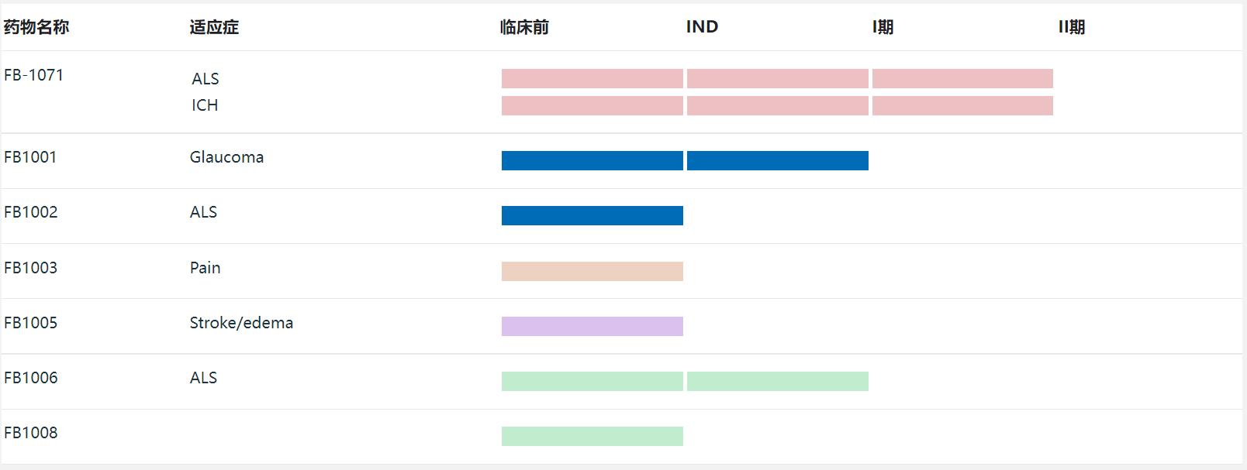Click the ICH indication under FB-1071
Image resolution: width=1247 pixels, height=470 pixels.
(x=205, y=105)
